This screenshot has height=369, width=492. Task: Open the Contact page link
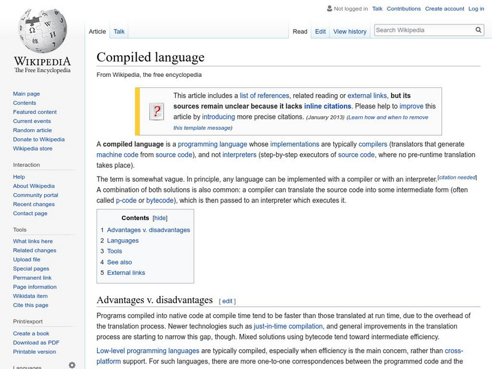point(30,213)
